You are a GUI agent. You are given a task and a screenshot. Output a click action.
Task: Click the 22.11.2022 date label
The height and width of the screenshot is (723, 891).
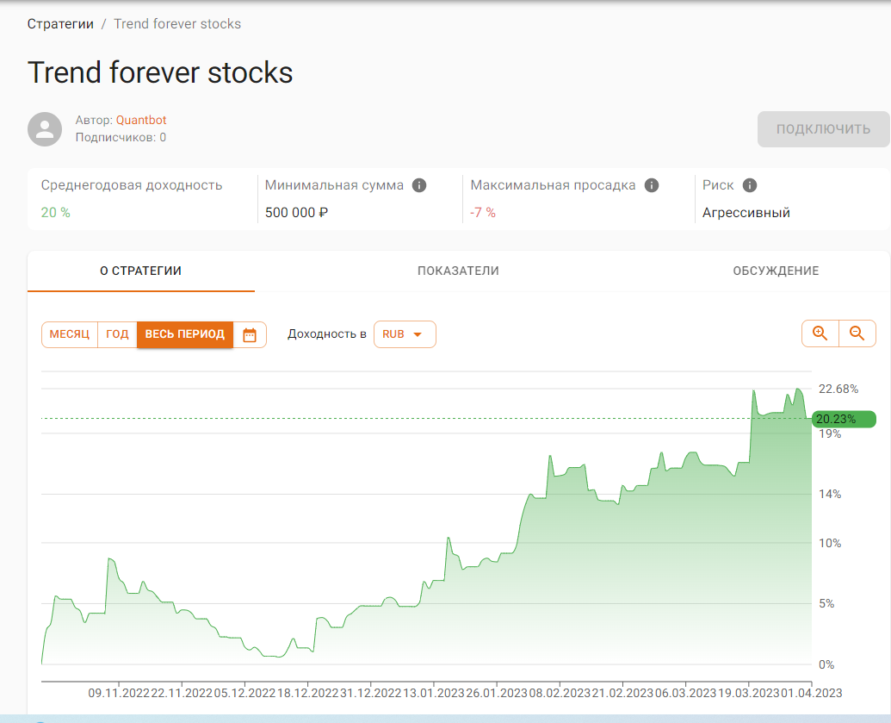[x=182, y=694]
